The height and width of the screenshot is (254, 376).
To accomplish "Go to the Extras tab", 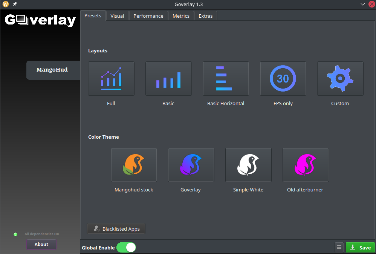I will click(x=205, y=16).
